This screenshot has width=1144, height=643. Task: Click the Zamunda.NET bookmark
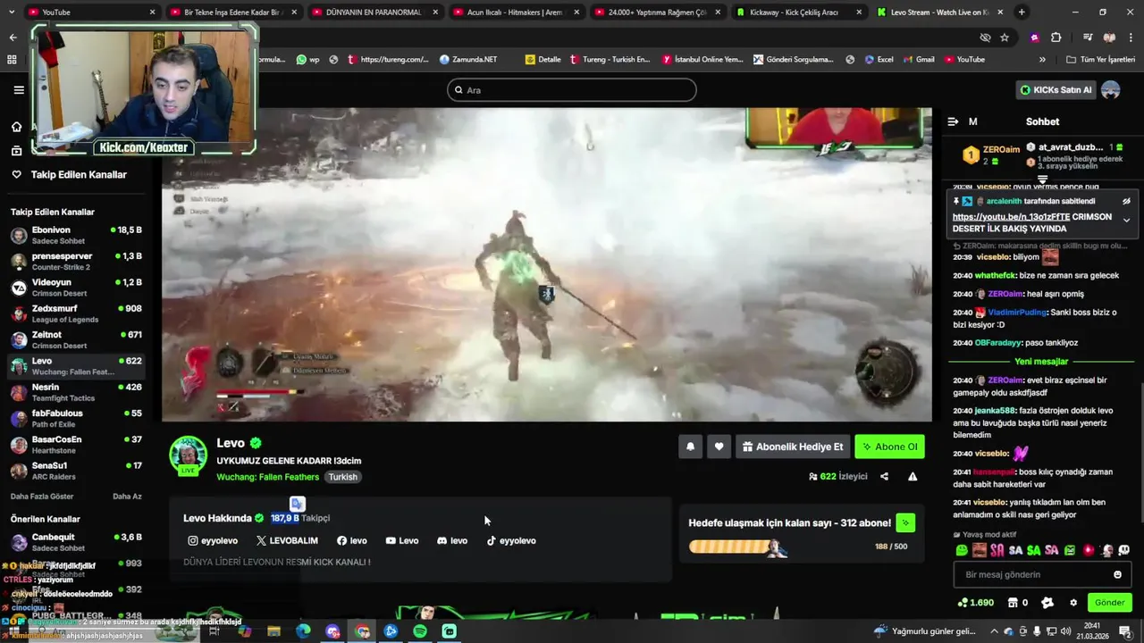coord(467,60)
